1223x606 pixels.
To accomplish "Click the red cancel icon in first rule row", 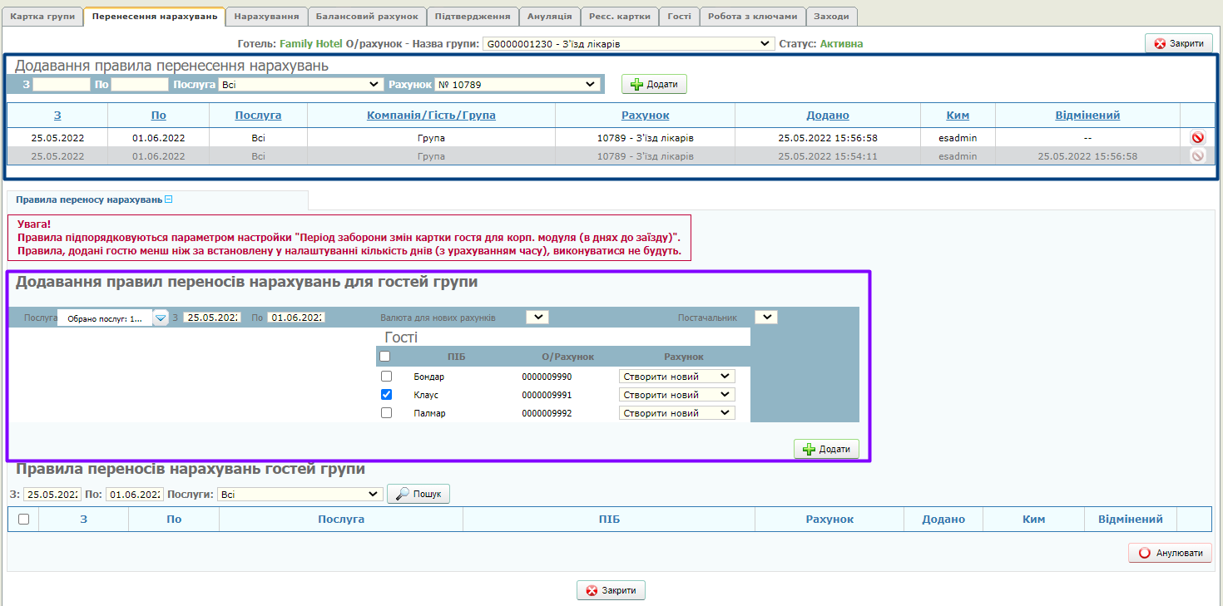I will [x=1197, y=138].
